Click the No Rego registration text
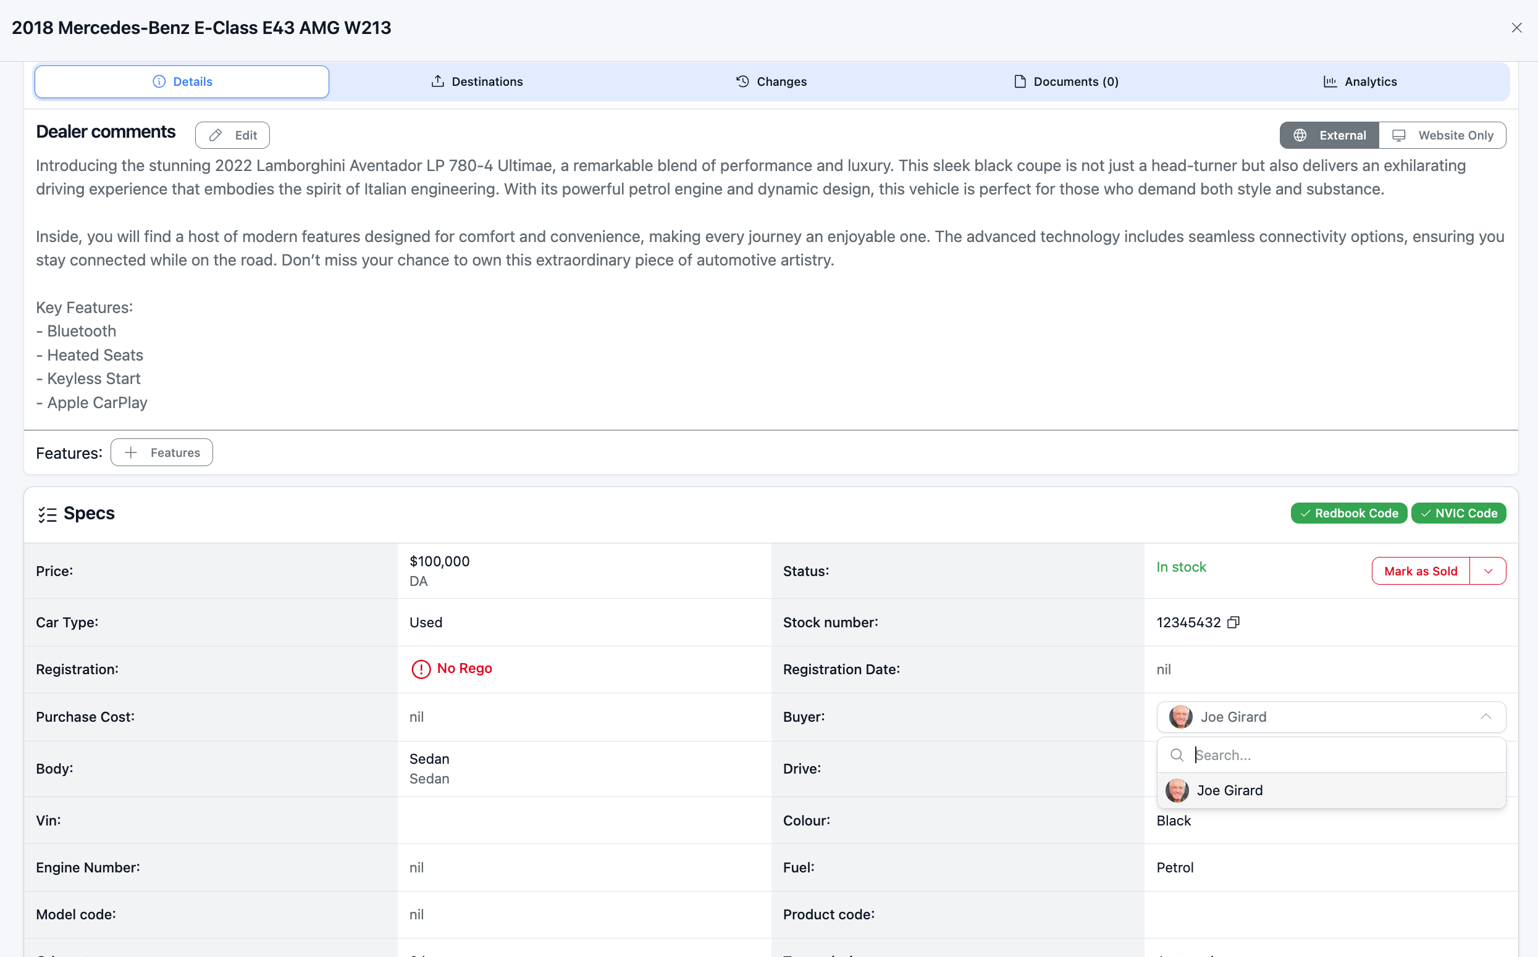Viewport: 1538px width, 957px height. click(x=464, y=669)
